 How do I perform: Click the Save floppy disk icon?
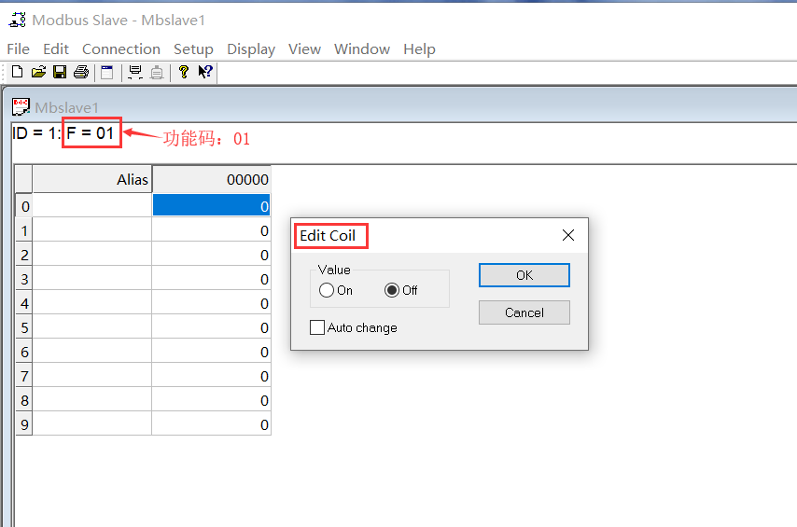[60, 72]
